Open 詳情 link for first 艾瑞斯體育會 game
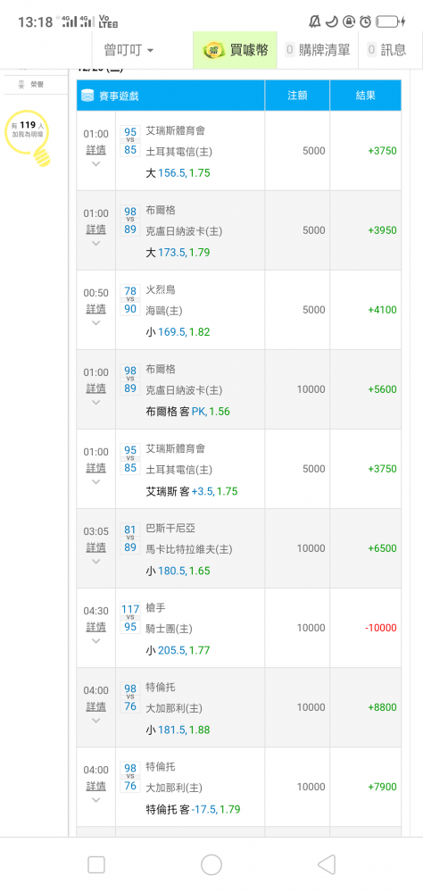Viewport: 423px width, 893px height. click(x=95, y=150)
